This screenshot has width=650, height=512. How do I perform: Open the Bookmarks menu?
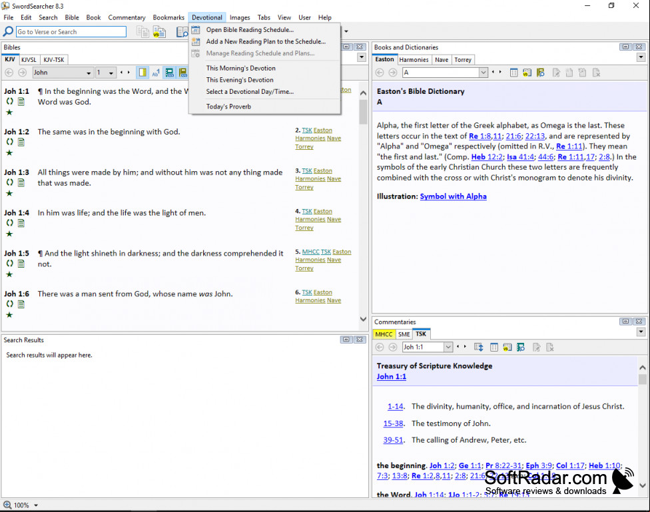click(168, 17)
